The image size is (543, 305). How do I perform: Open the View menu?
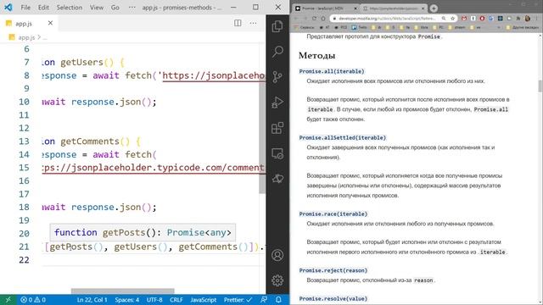(97, 8)
